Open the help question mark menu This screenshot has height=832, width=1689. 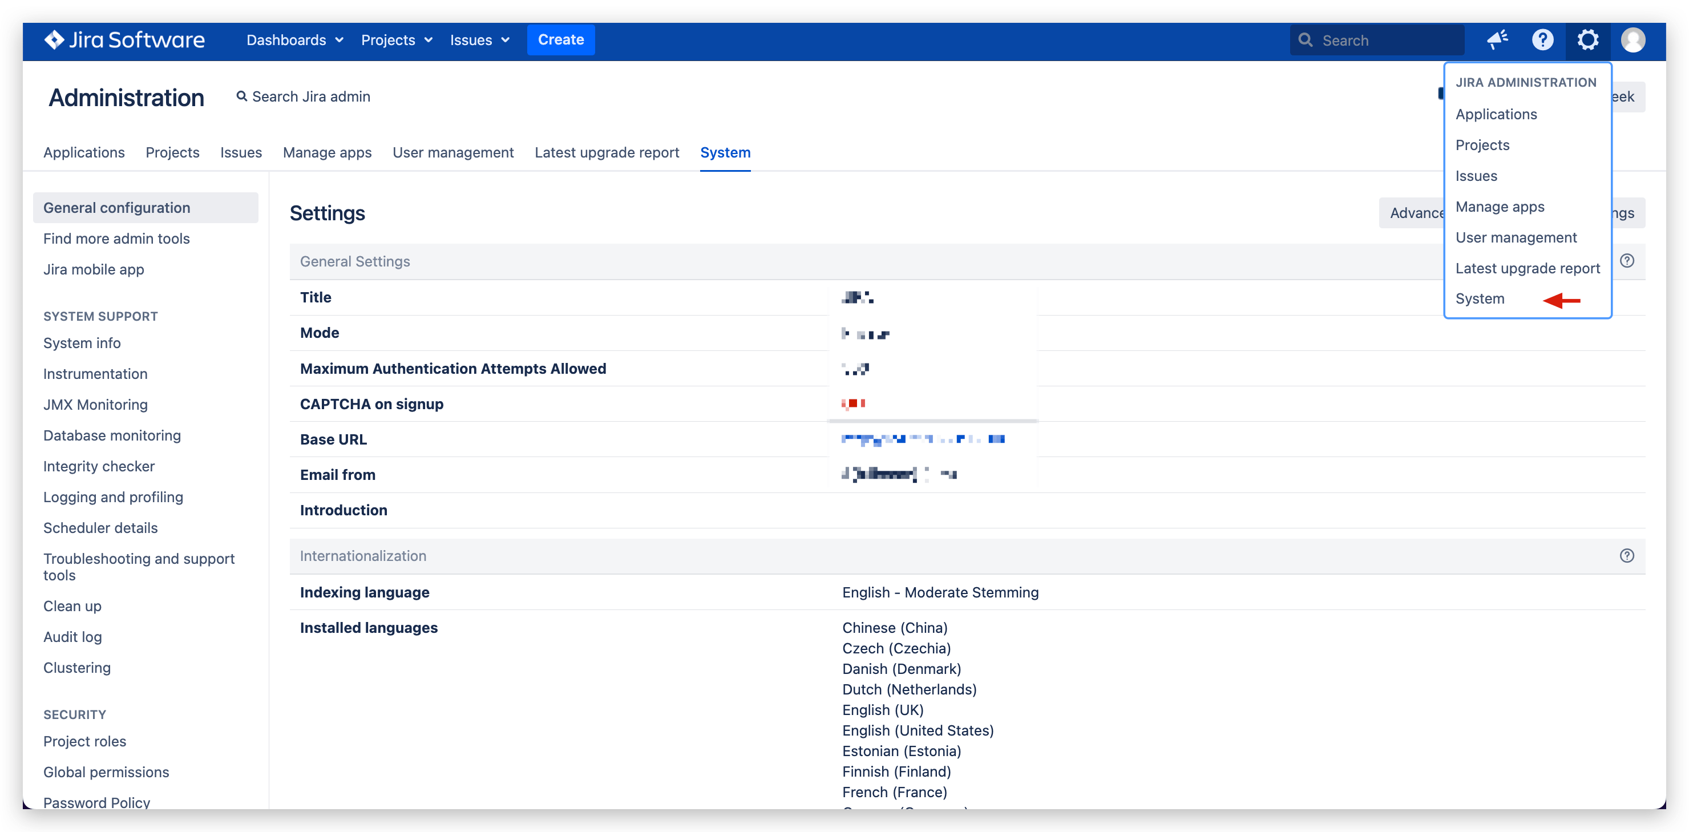1542,40
